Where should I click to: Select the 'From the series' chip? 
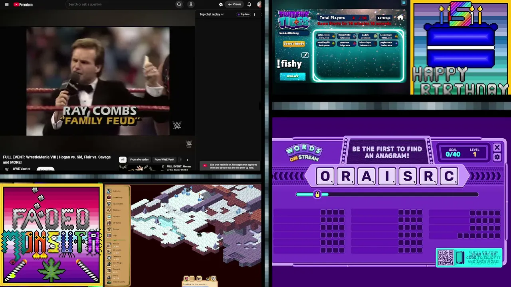point(139,159)
